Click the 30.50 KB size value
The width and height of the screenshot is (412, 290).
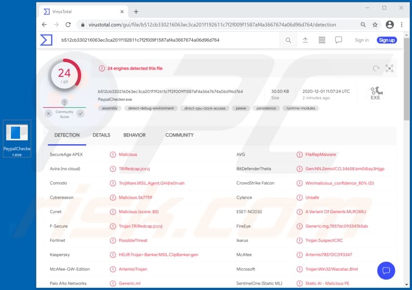(280, 91)
